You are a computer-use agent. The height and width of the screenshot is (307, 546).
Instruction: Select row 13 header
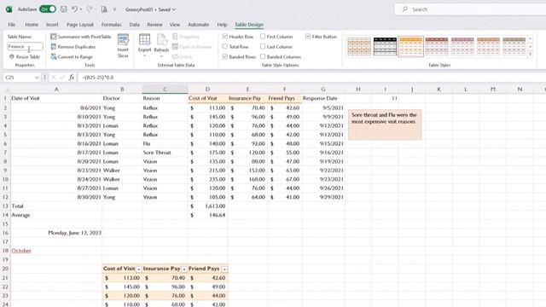tap(5, 206)
